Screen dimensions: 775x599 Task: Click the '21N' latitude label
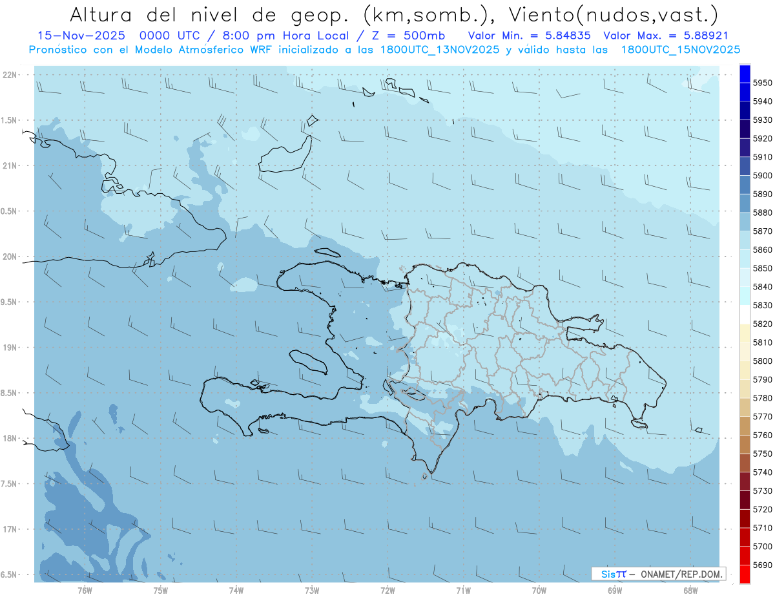click(10, 165)
